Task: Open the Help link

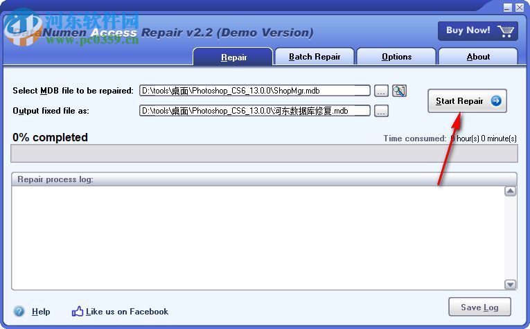Action: coord(41,312)
